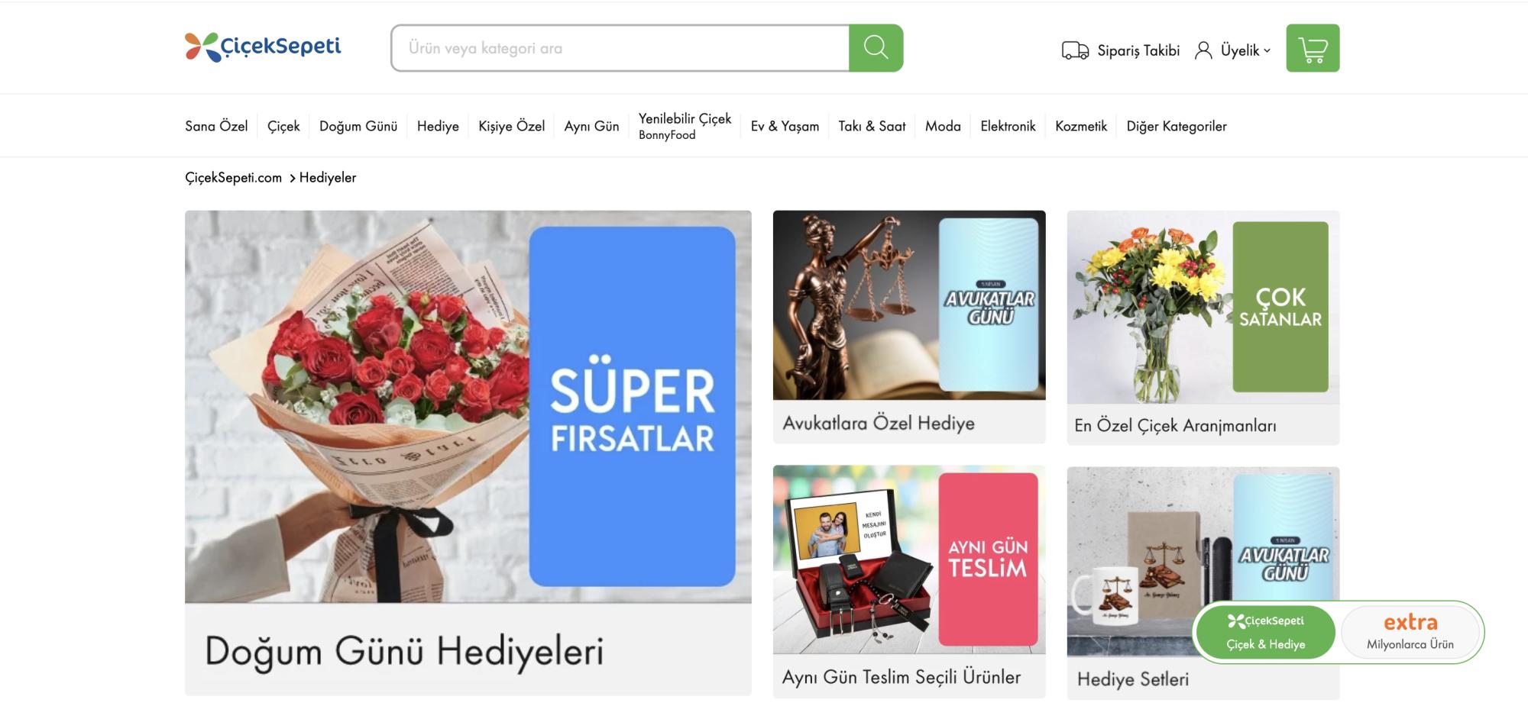Select ÇiçekSepeti Çiçek & Hediye toggle
This screenshot has width=1528, height=706.
point(1266,632)
